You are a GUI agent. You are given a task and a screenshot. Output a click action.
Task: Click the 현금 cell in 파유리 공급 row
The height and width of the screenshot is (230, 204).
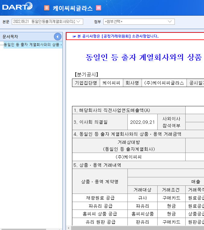[171, 206]
